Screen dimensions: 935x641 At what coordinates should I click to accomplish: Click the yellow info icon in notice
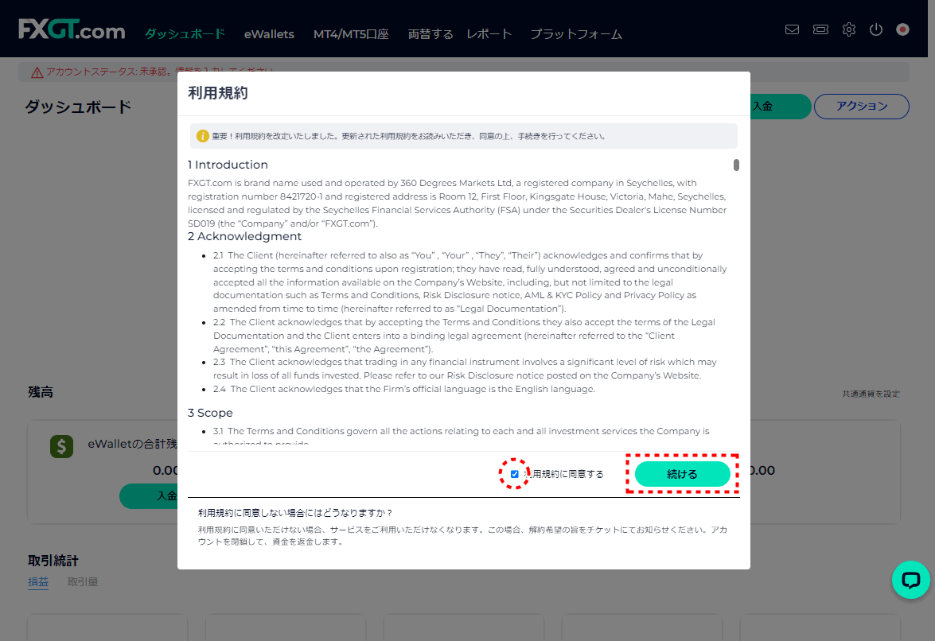203,137
